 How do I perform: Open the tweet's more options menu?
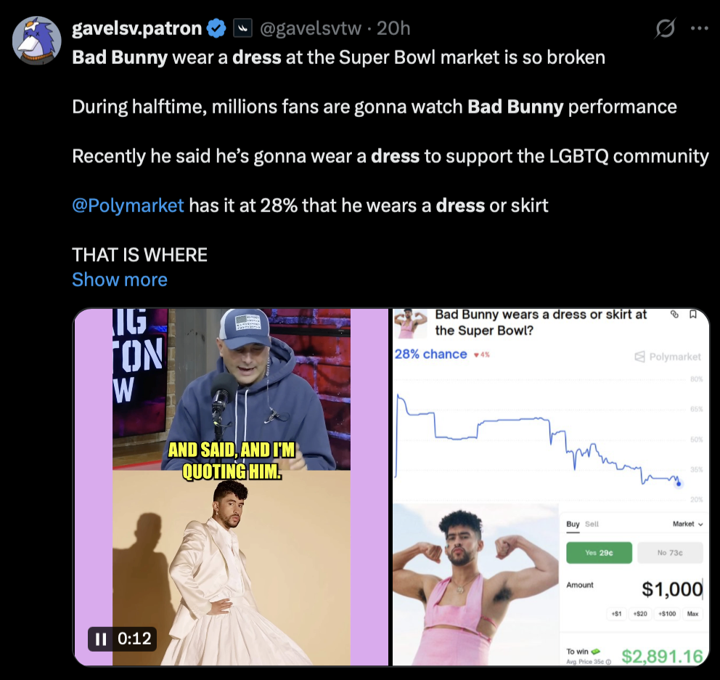pos(699,29)
